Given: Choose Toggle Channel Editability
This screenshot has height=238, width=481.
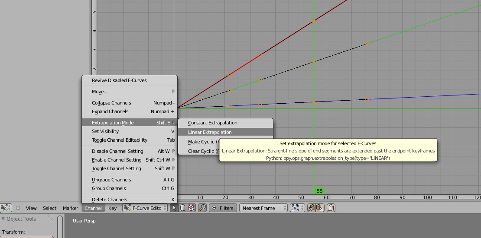Looking at the screenshot, I should pyautogui.click(x=130, y=140).
